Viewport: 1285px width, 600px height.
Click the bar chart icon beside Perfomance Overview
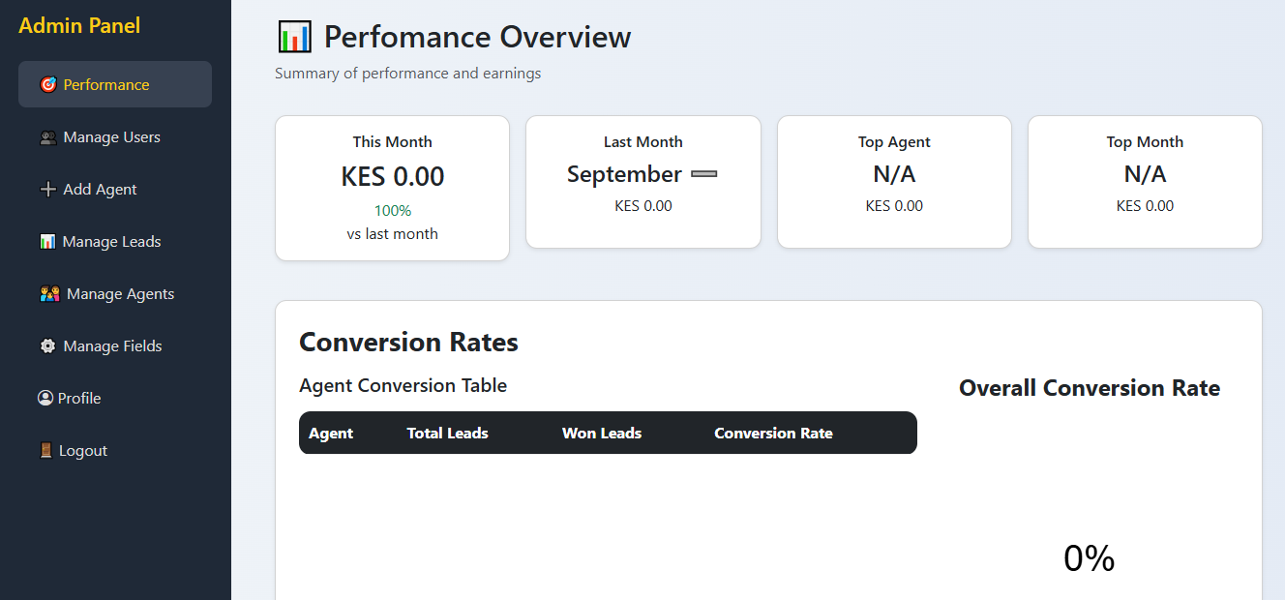[x=294, y=38]
